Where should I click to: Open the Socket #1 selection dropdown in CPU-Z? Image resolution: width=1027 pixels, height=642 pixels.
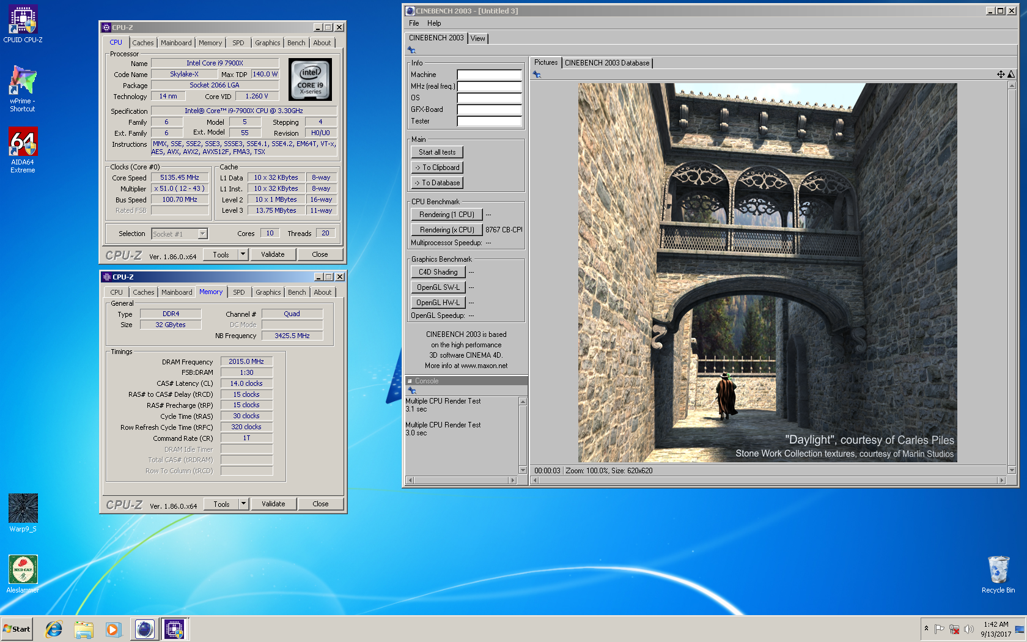point(203,234)
